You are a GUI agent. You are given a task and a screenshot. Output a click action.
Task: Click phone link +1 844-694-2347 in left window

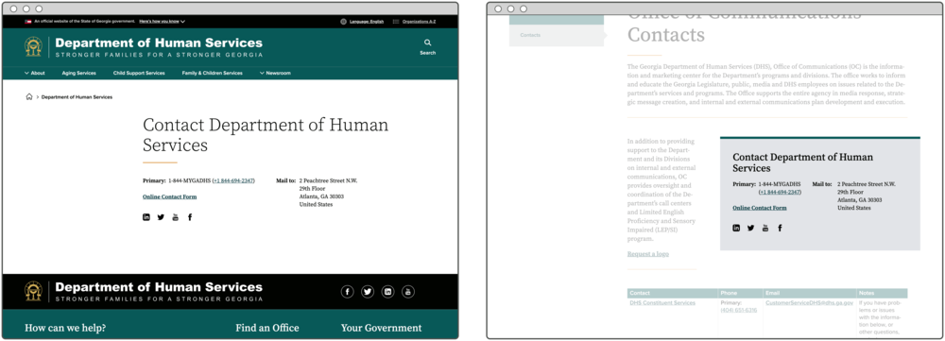click(x=233, y=180)
